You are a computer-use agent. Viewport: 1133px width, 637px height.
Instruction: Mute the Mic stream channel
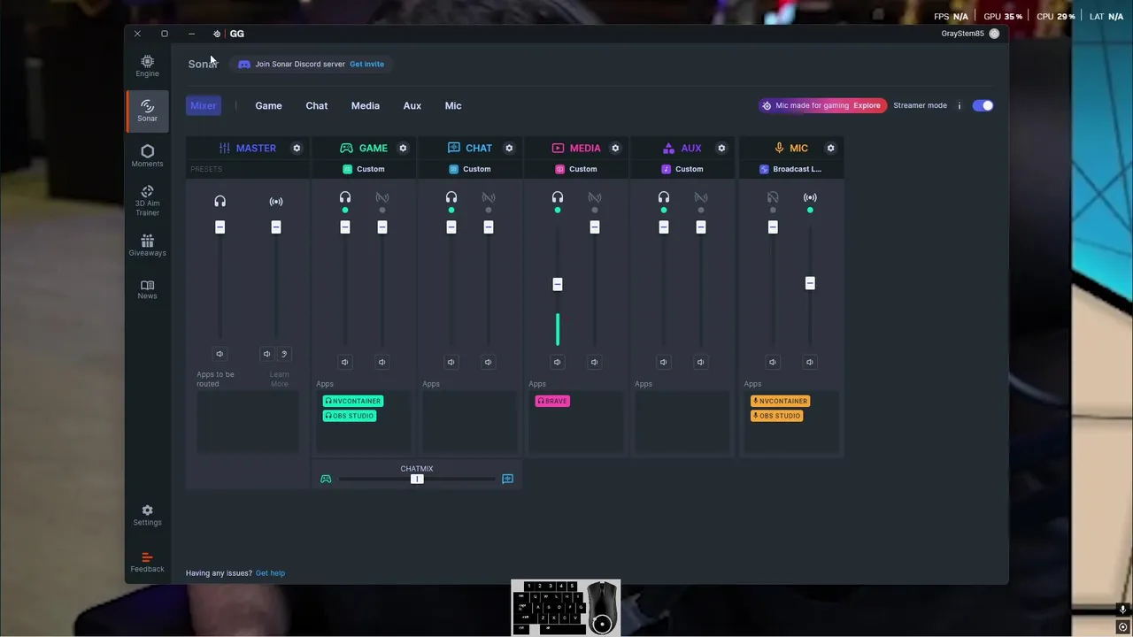[809, 362]
